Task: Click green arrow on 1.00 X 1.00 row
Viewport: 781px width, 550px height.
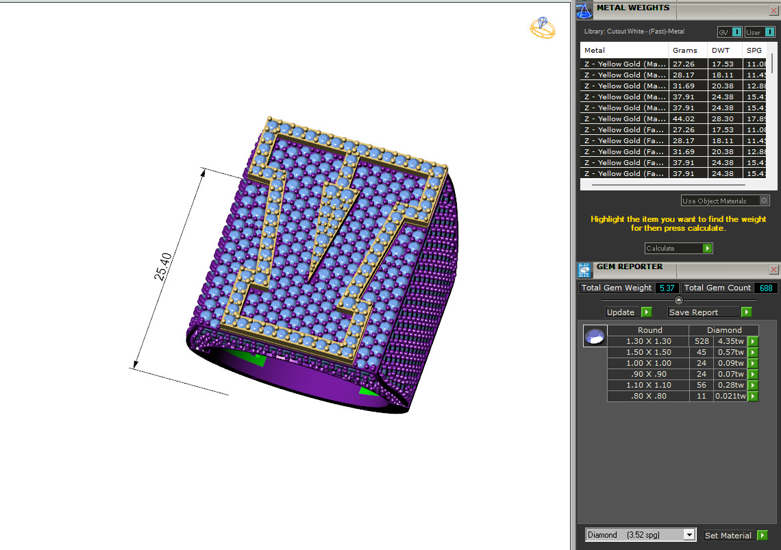Action: pos(753,363)
